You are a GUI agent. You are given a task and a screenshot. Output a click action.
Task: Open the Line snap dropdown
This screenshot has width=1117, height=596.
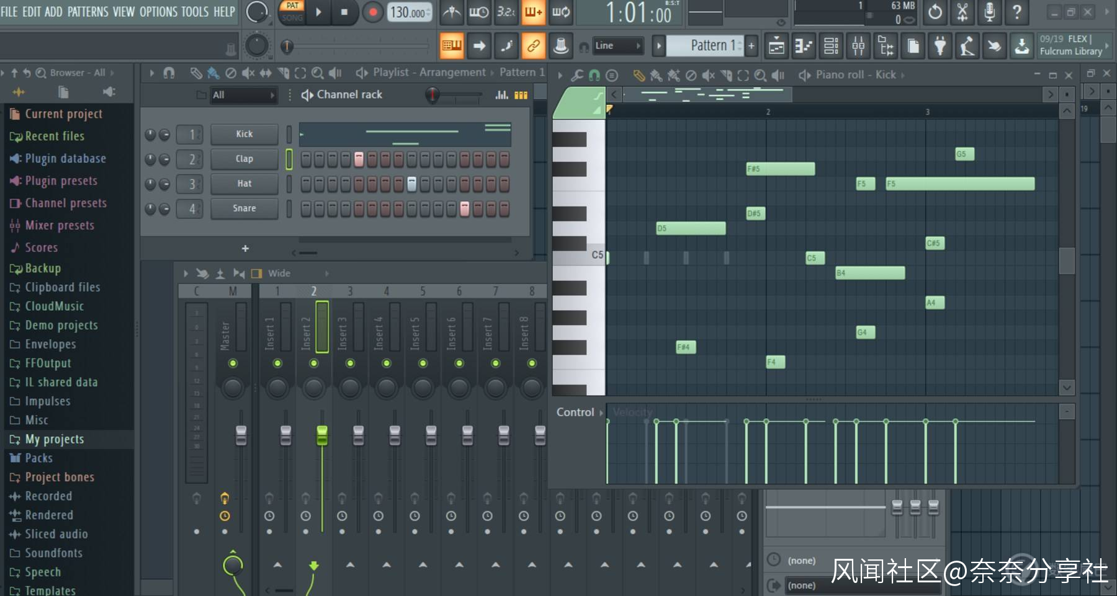pos(617,46)
